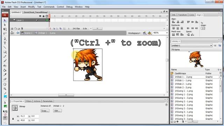Screen dimensions: 224x126
Task: Toggle show/hide all layers eye icon
Action: 40,16
